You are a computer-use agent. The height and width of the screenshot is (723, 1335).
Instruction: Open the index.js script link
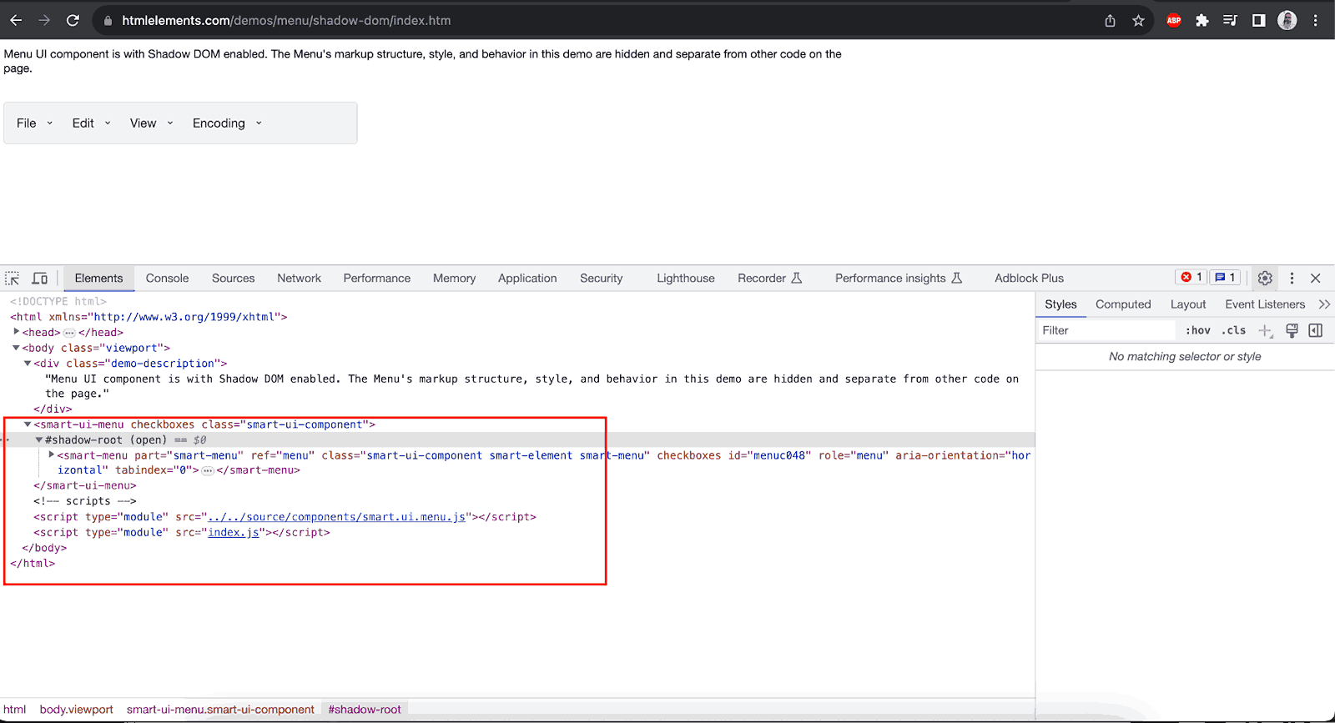pos(233,533)
